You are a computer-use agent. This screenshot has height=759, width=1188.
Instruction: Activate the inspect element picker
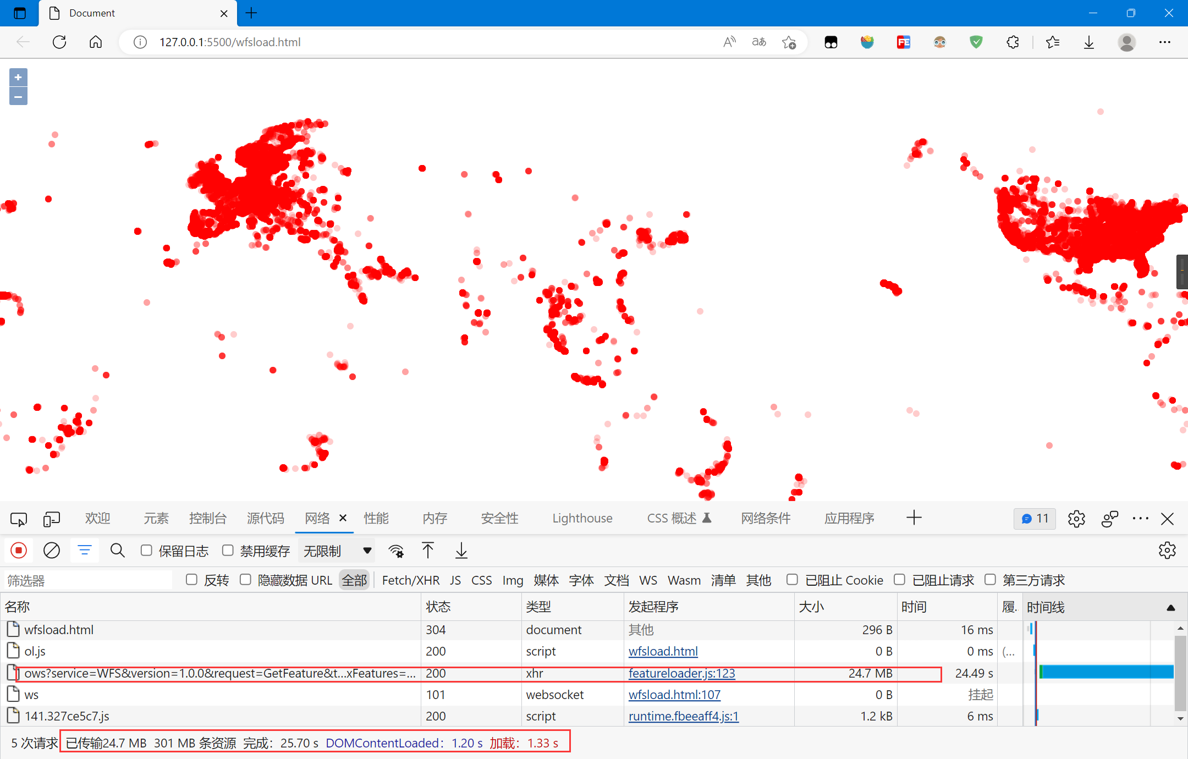(x=19, y=519)
